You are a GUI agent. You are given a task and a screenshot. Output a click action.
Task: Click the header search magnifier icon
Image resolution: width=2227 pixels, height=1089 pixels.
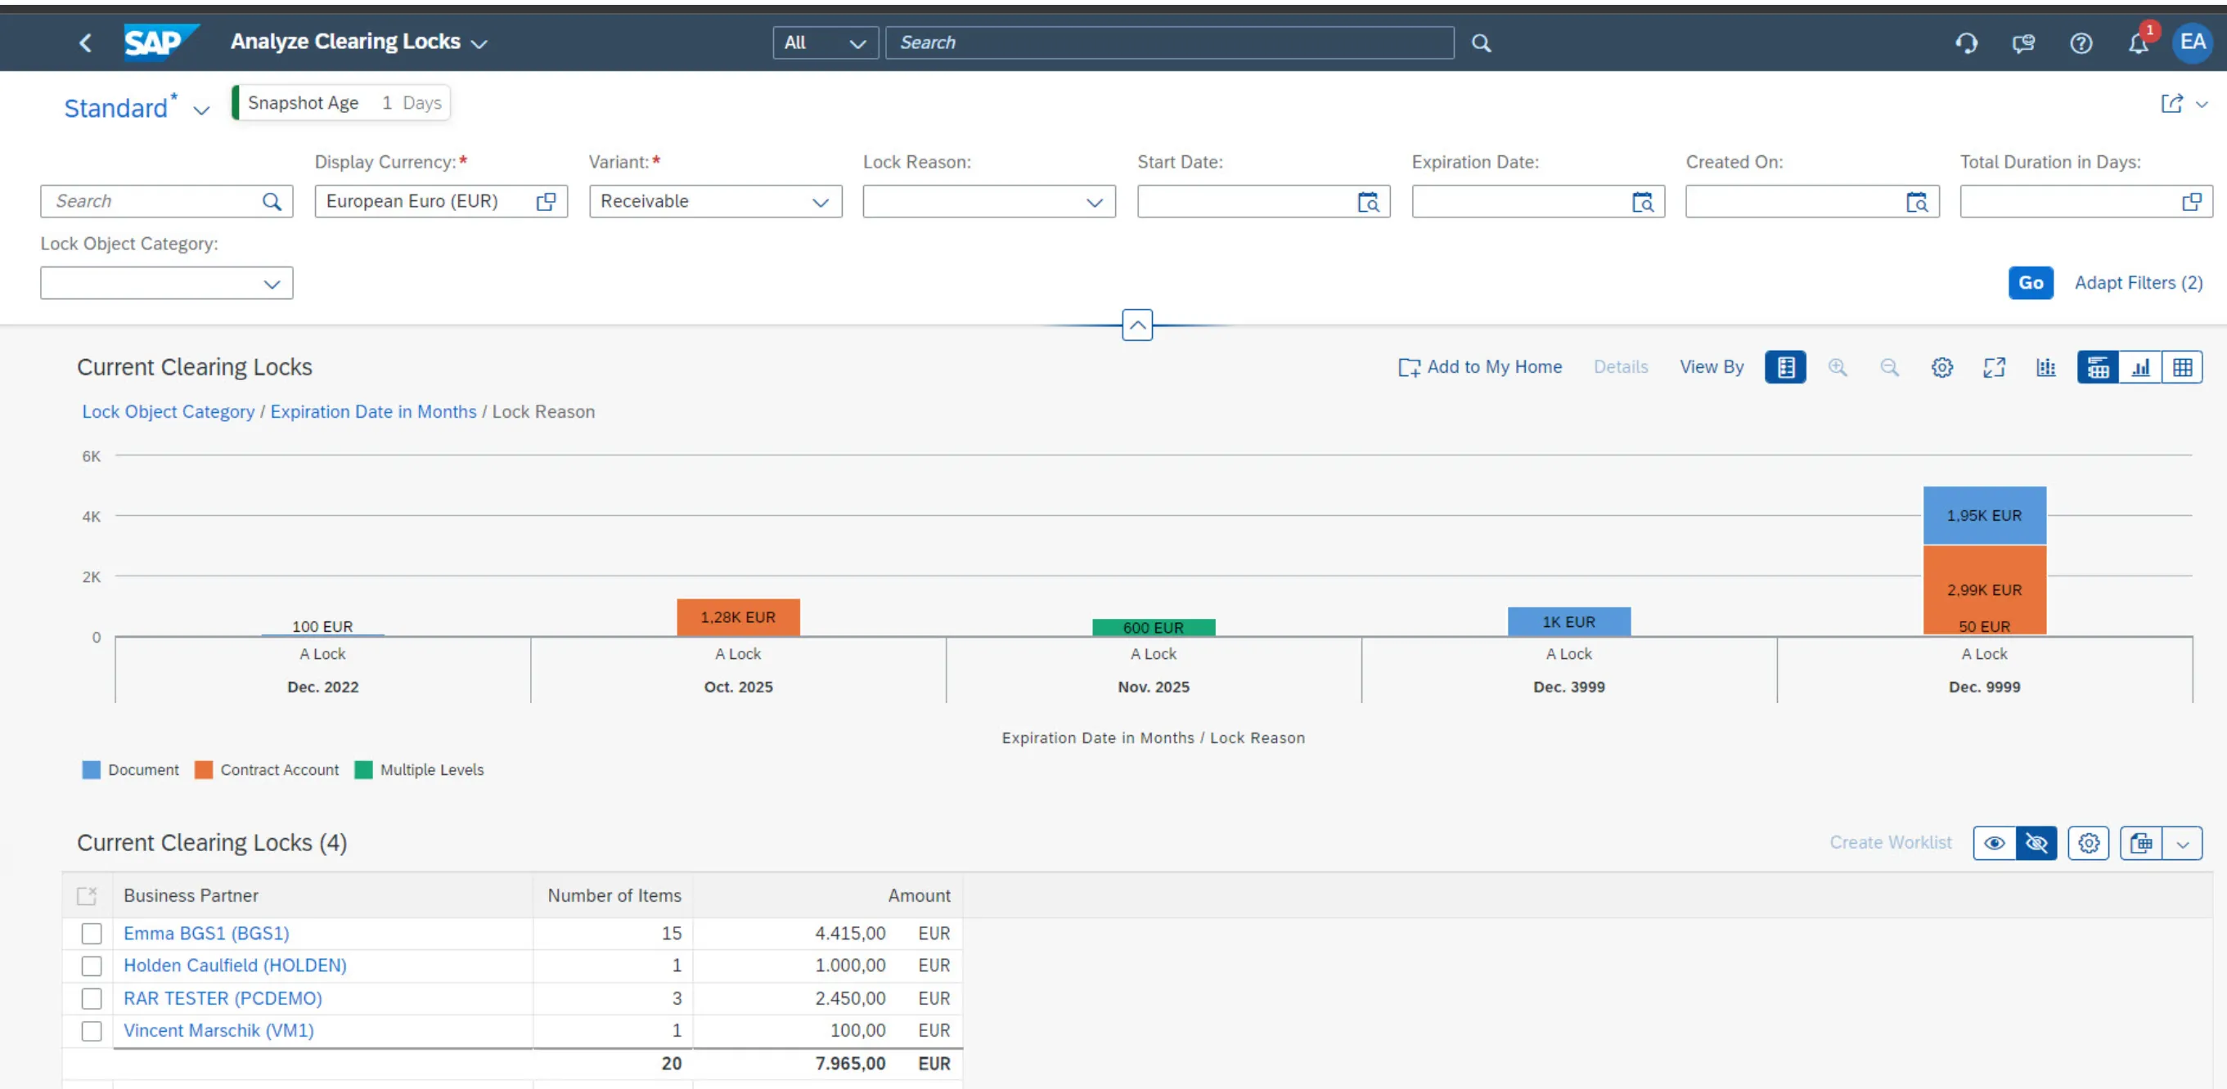(1481, 43)
